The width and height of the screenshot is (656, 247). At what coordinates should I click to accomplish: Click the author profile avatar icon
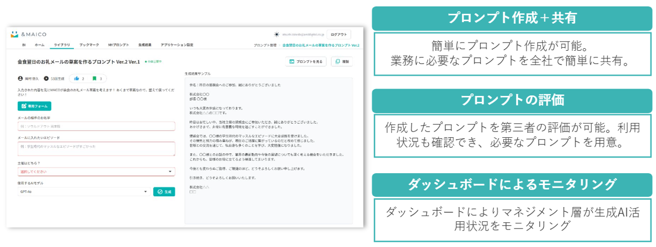click(20, 79)
